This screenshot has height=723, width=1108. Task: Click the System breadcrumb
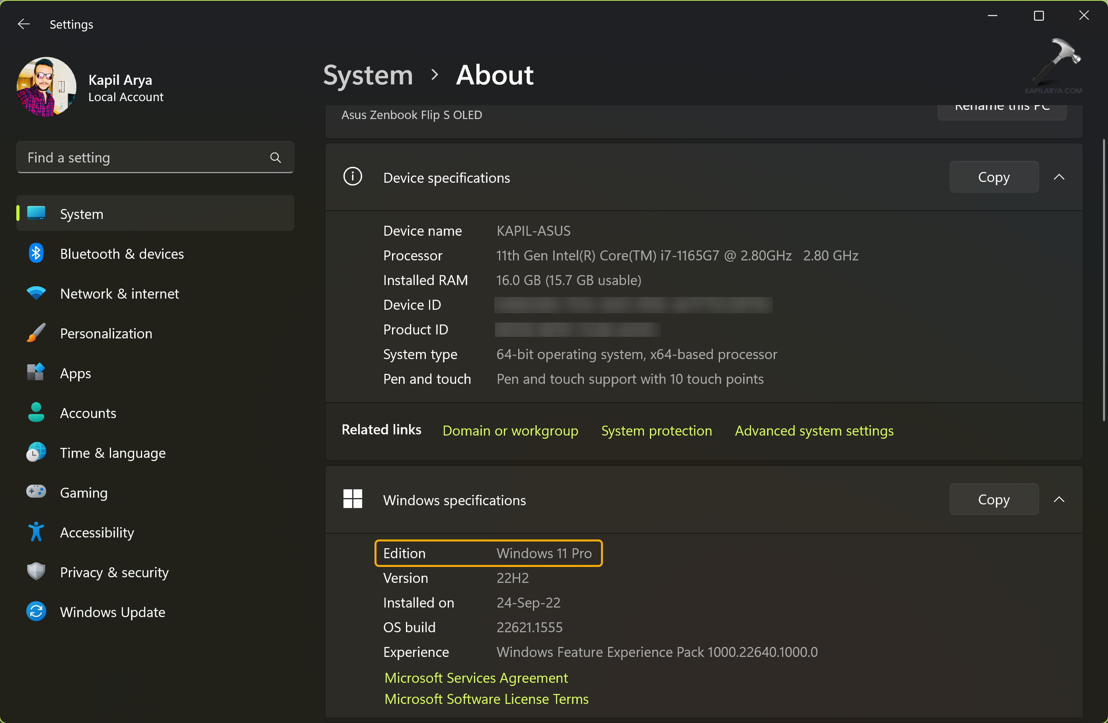(x=368, y=75)
